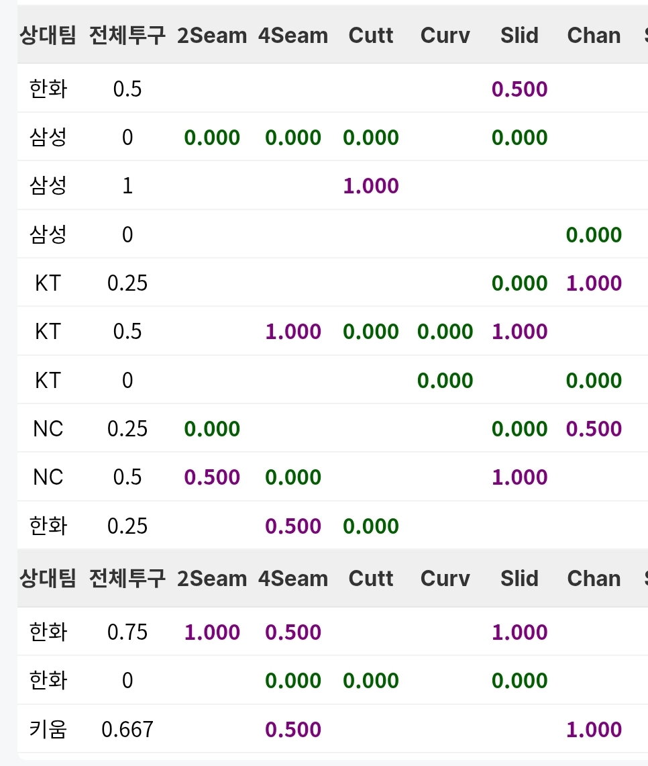Click the 2Seam column header at top

click(212, 35)
